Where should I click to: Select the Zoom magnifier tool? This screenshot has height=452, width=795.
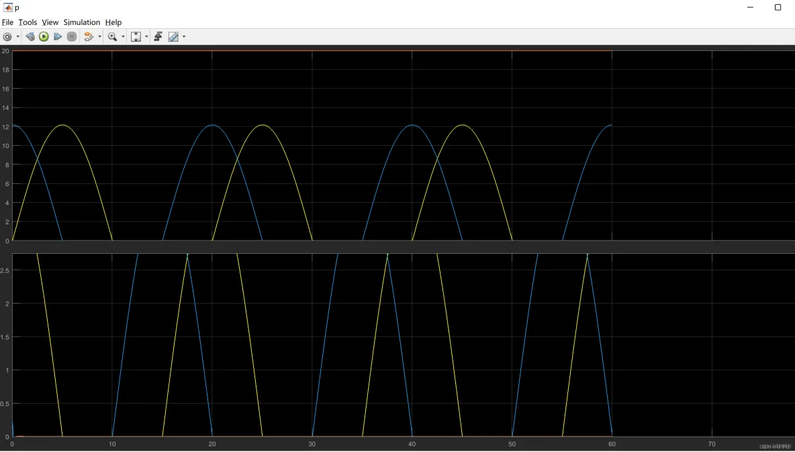(x=112, y=36)
